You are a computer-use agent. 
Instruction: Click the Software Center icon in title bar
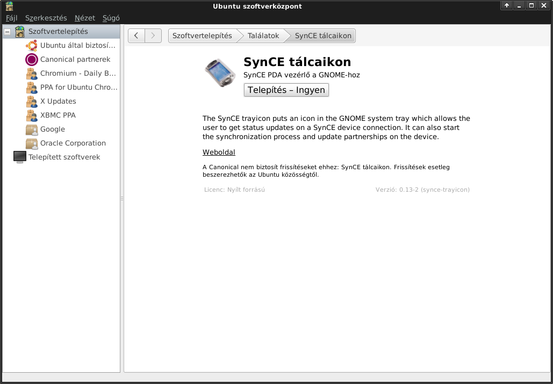pos(10,6)
